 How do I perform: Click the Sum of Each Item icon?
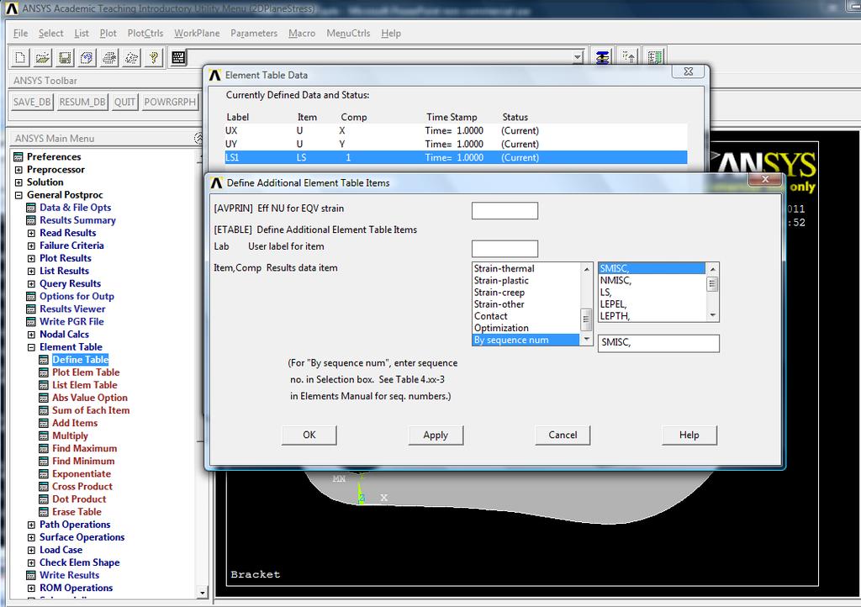[x=44, y=410]
